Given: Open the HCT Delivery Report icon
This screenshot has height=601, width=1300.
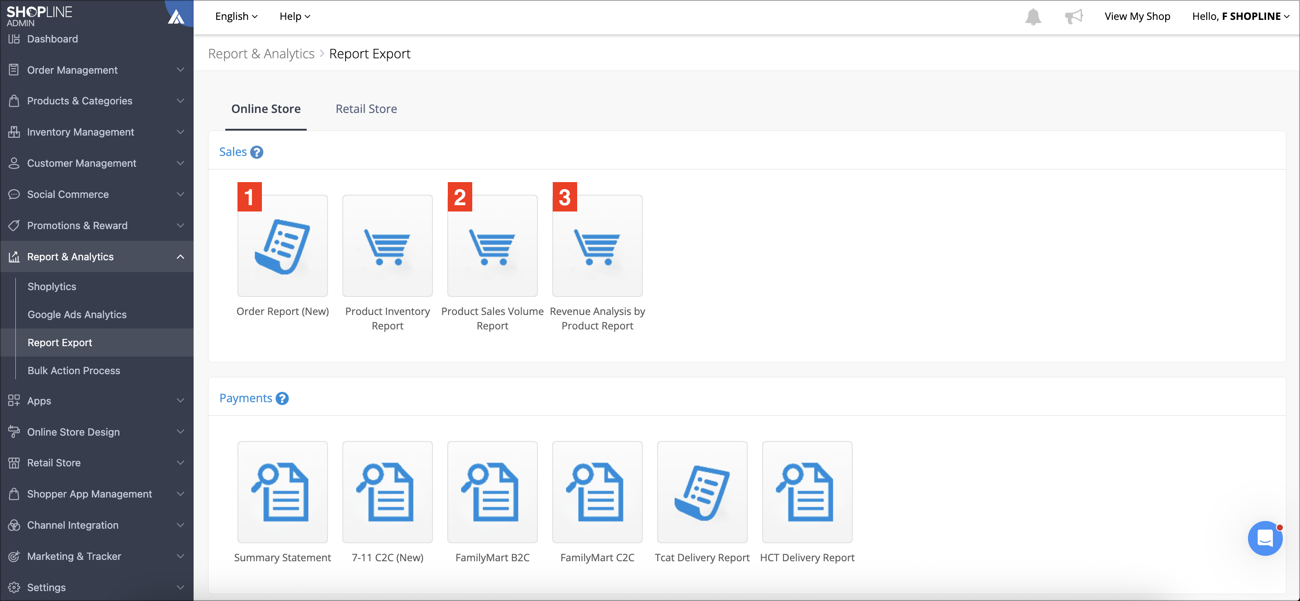Looking at the screenshot, I should coord(807,492).
